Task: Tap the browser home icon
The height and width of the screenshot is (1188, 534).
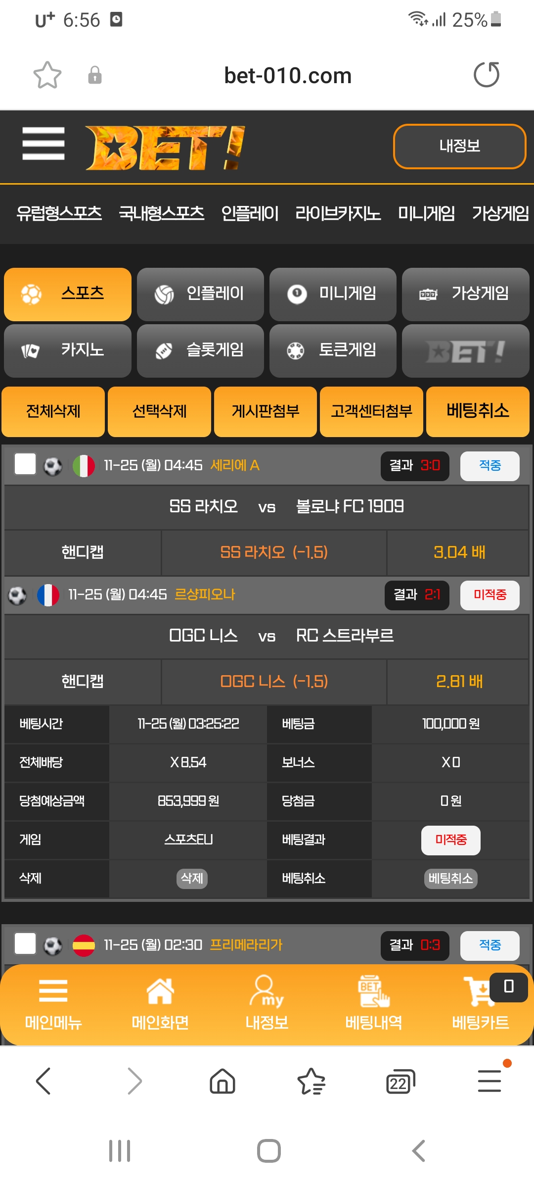Action: click(x=222, y=1081)
